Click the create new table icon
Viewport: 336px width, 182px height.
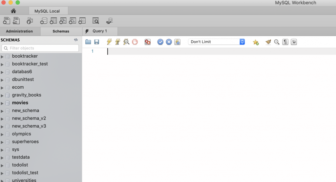click(53, 21)
